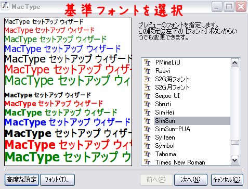Click the font icon next to Raavi
This screenshot has height=189, width=248.
[147, 71]
